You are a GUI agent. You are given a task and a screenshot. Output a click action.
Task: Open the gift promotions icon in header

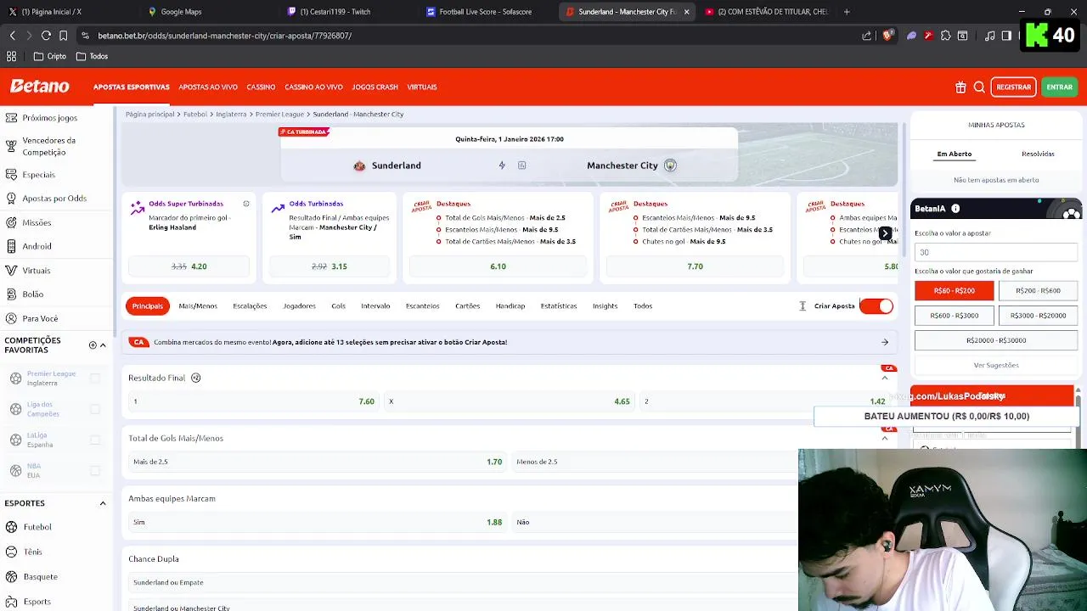tap(960, 87)
